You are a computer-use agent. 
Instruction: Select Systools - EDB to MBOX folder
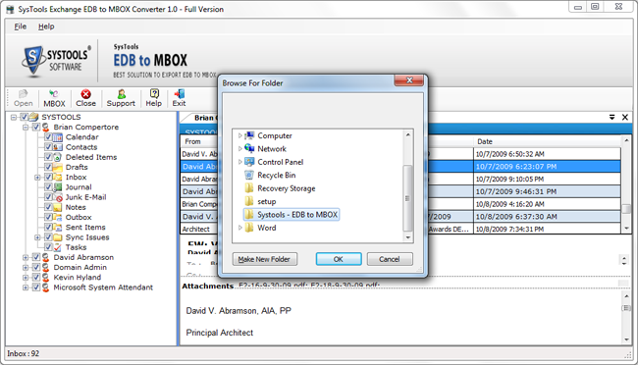pyautogui.click(x=292, y=215)
